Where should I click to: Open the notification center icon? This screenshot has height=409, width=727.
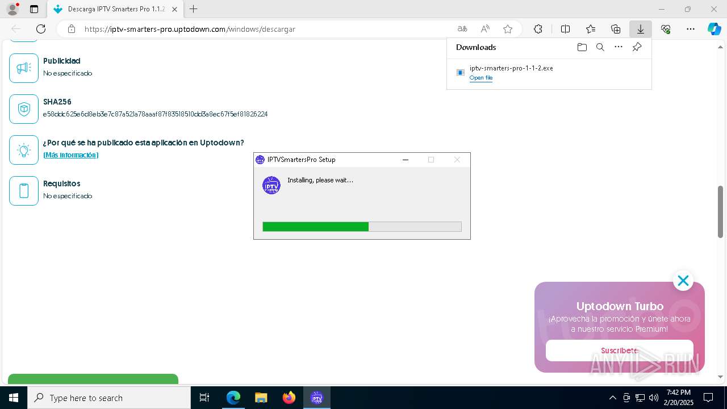[708, 398]
